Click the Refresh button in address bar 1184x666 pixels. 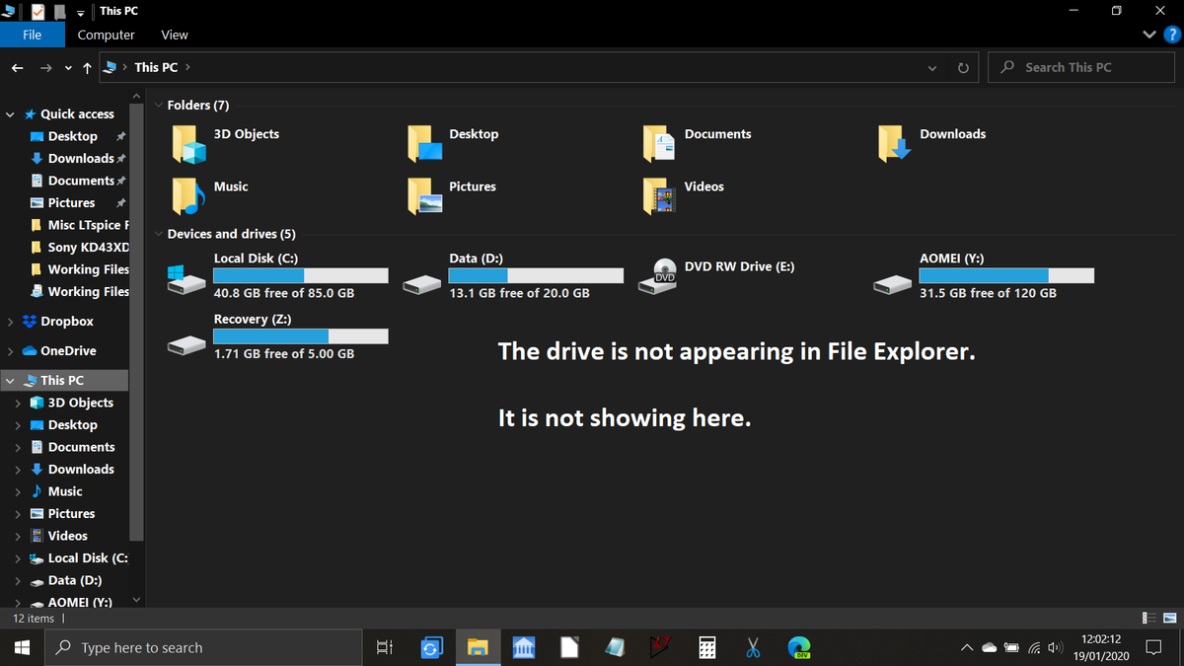click(x=964, y=68)
